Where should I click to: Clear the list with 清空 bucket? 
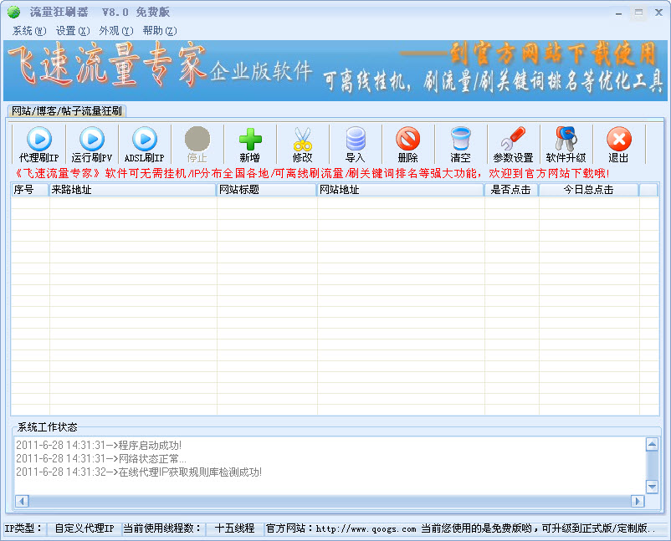tap(460, 145)
